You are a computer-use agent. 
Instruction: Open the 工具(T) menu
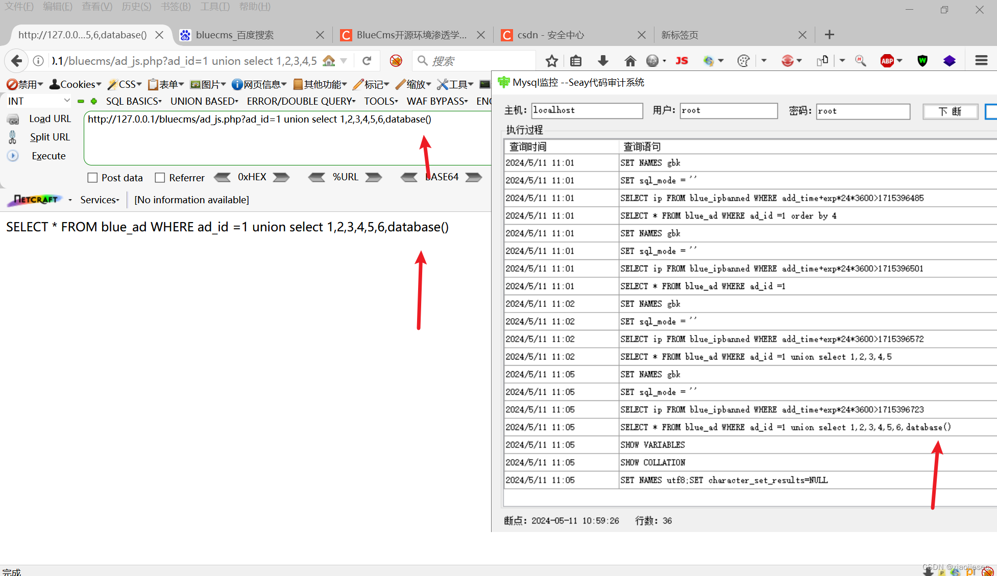(214, 6)
